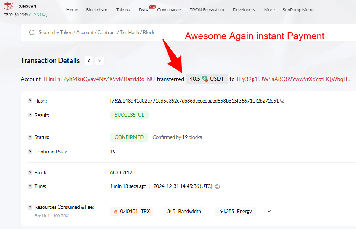The image size is (356, 229).
Task: Expand resources consumed details chevron
Action: coord(269,212)
